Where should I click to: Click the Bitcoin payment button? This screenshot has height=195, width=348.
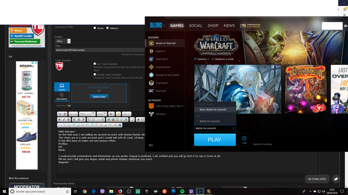point(18,30)
